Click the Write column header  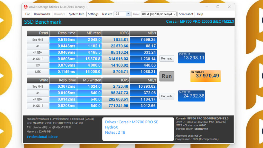(x=38, y=80)
